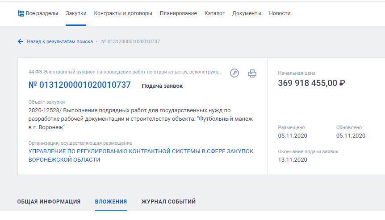Viewport: 385px width, 220px height.
Task: Select the breadcrumb number № 0131200001020010737
Action: (x=130, y=41)
